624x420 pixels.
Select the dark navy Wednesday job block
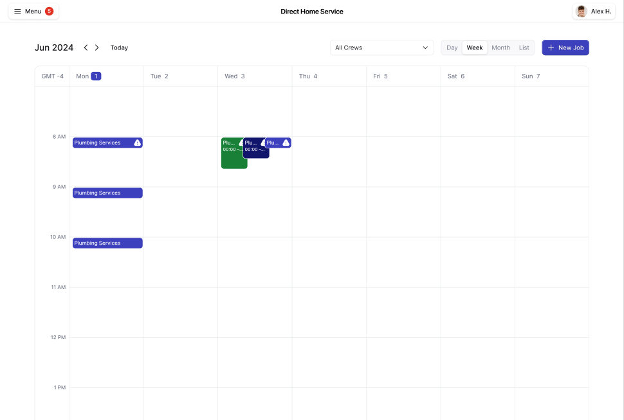point(253,152)
